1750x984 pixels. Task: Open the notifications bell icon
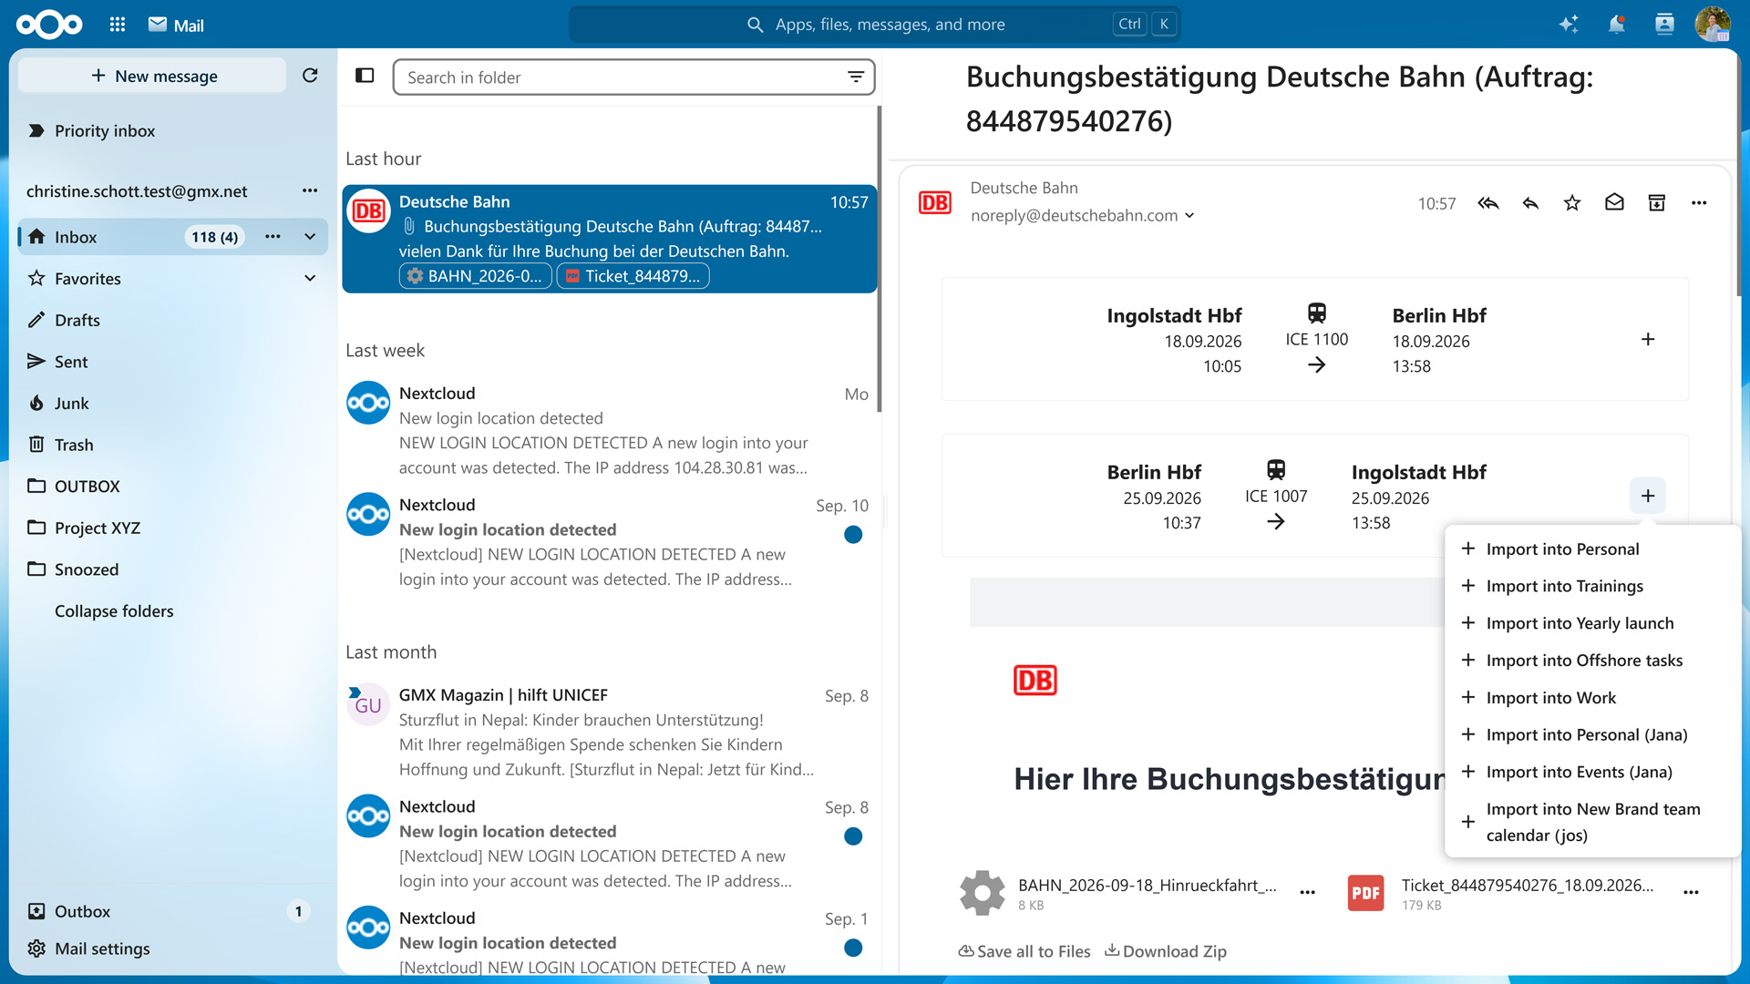tap(1617, 25)
